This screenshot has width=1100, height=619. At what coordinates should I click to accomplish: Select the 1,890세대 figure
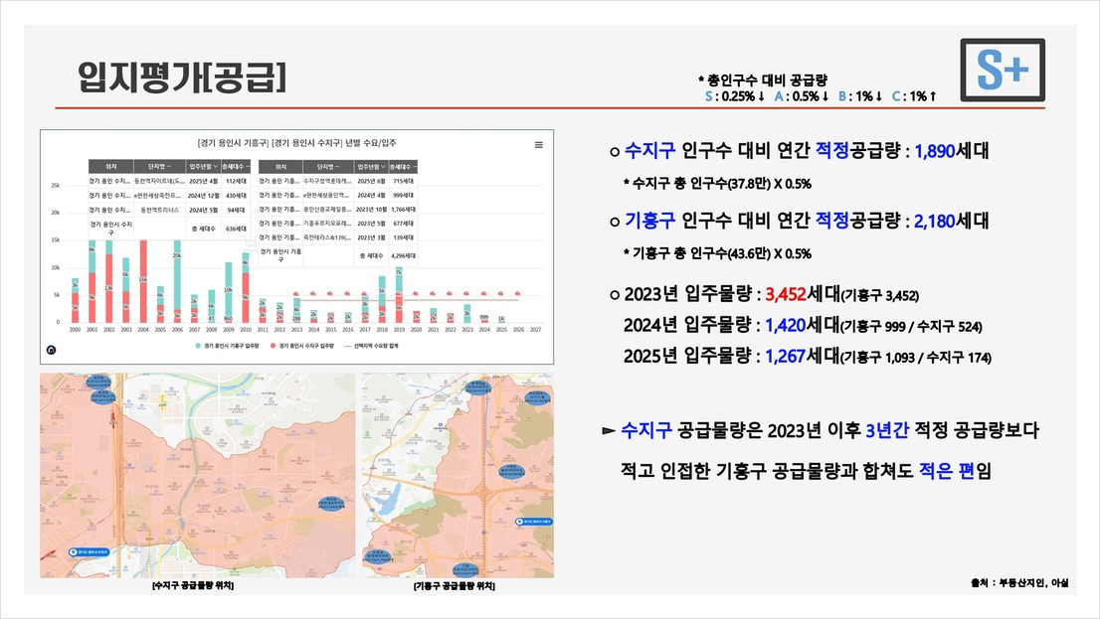tap(951, 151)
